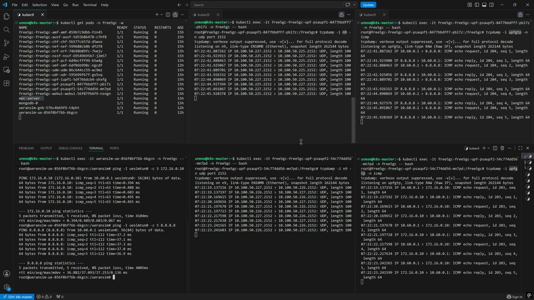Open the Edit menu
Viewport: 534px width, 300px height.
click(x=25, y=5)
